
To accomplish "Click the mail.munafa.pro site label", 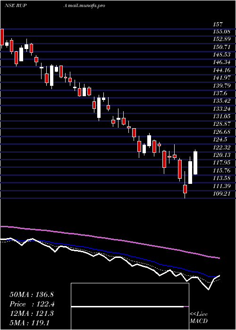I will pos(86,6).
